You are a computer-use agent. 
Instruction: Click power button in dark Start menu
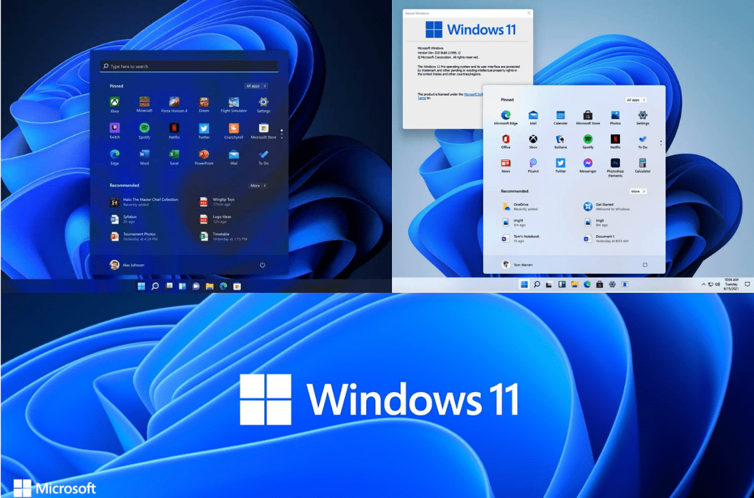click(x=262, y=264)
